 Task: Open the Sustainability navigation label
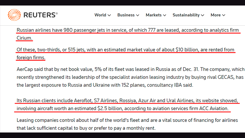pos(186,15)
